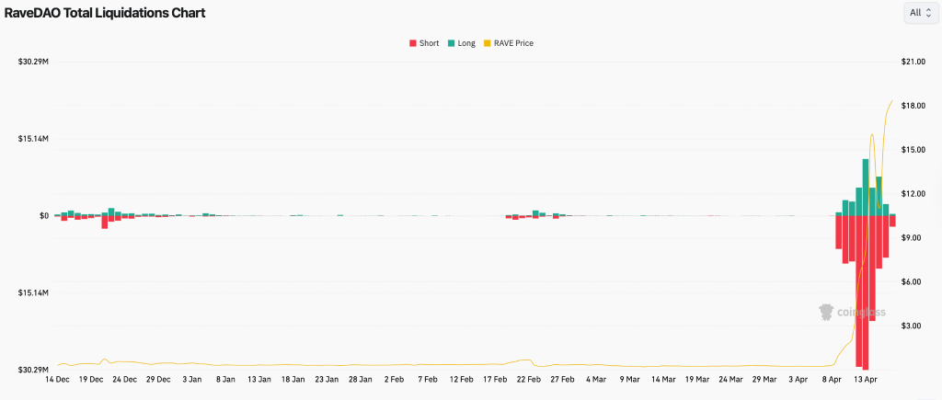Toggle the Long series legend label

[x=466, y=43]
